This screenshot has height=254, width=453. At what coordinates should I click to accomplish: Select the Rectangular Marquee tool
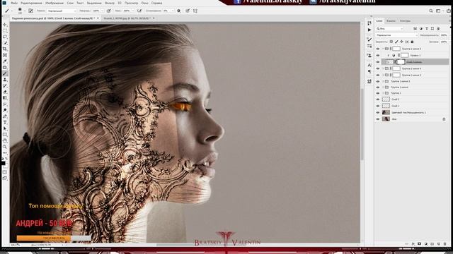pos(5,31)
